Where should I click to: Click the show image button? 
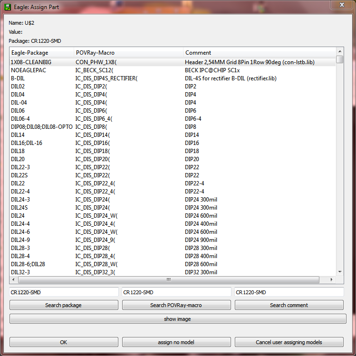coord(178,319)
